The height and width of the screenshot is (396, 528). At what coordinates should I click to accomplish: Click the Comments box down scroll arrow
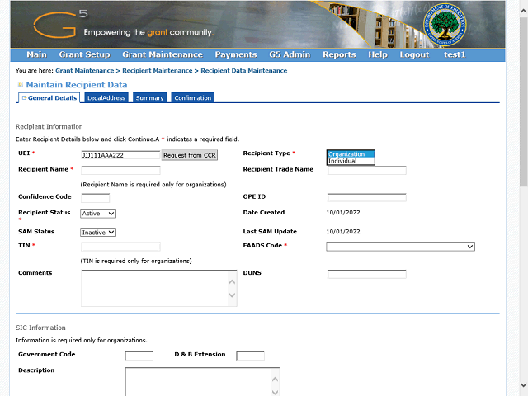click(x=232, y=295)
